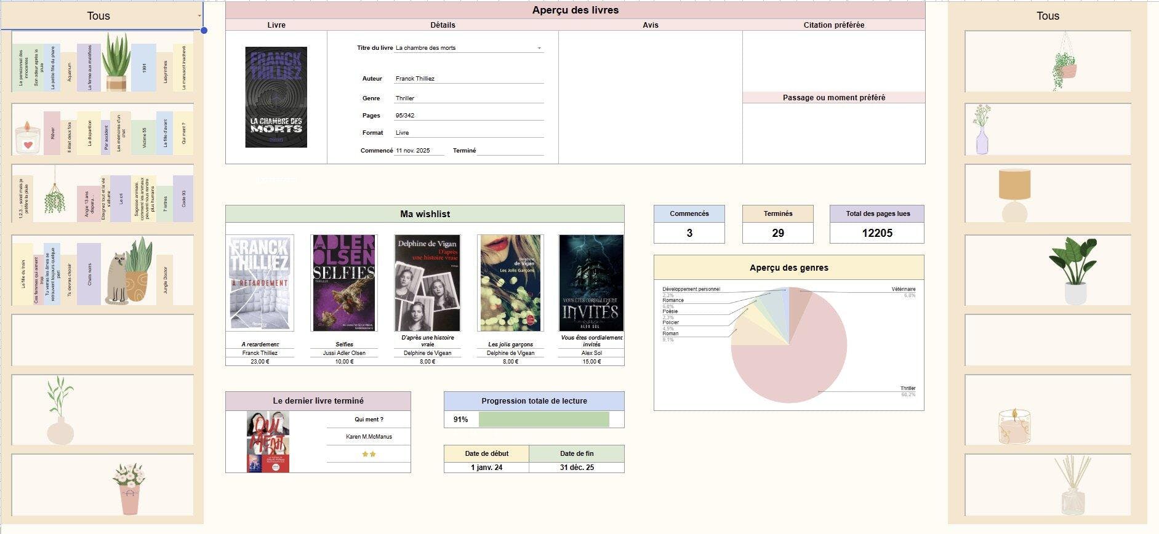
Task: Click the aloe plant on top left shelf
Action: click(116, 62)
